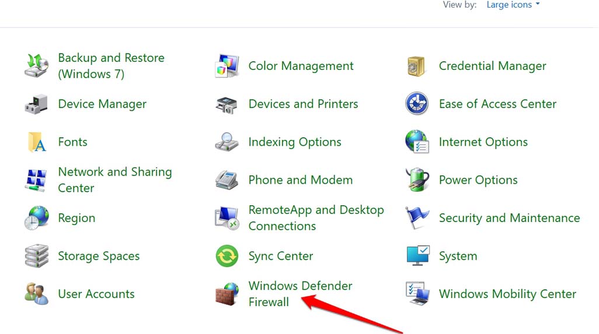Screen dimensions: 599x334
Task: Click the Ease of Access Center icon
Action: (x=417, y=104)
